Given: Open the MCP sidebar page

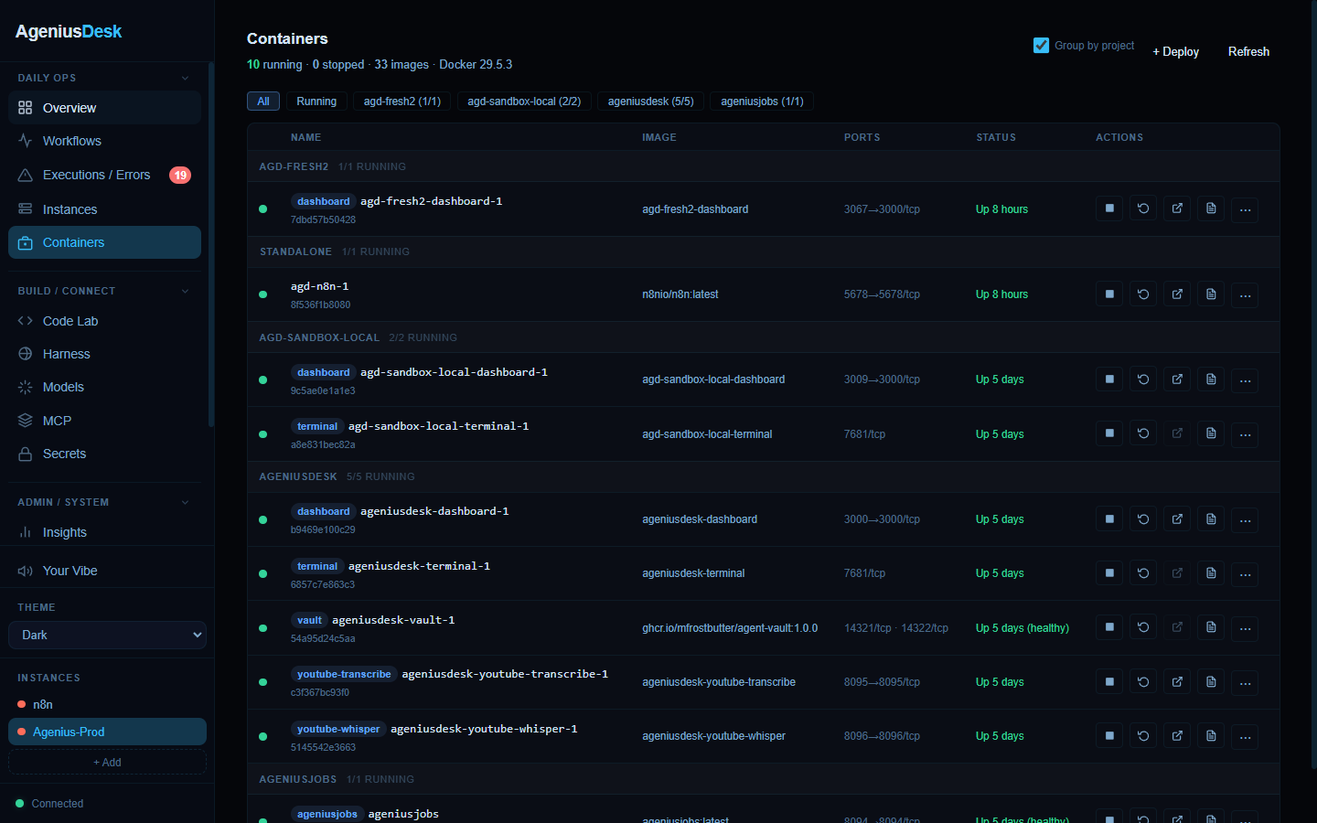Looking at the screenshot, I should [x=104, y=421].
